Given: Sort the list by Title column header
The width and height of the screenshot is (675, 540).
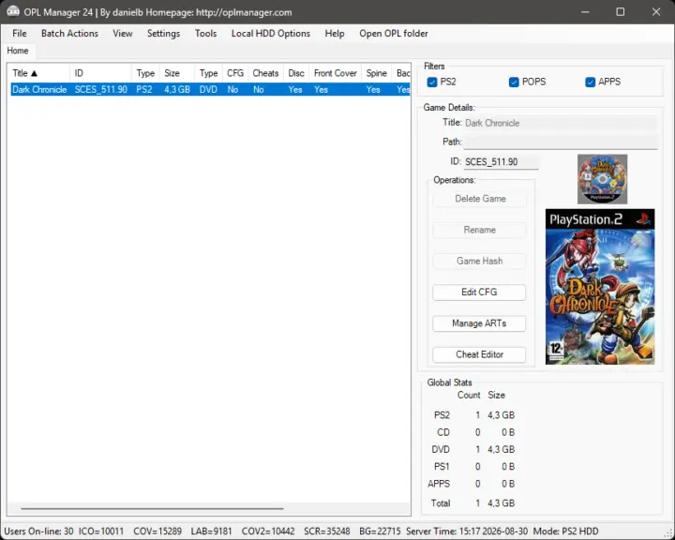Looking at the screenshot, I should pyautogui.click(x=38, y=73).
